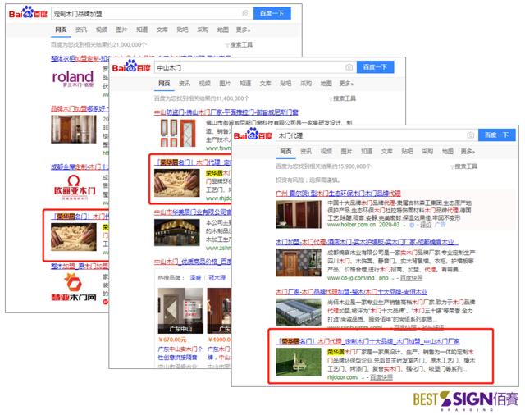This screenshot has width=525, height=415.
Task: Click 木门代理 search input field
Action: [x=371, y=135]
